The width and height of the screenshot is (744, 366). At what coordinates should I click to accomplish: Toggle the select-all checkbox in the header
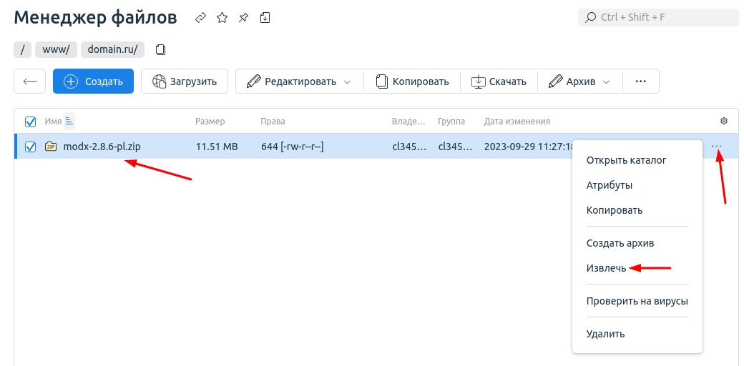tap(30, 122)
